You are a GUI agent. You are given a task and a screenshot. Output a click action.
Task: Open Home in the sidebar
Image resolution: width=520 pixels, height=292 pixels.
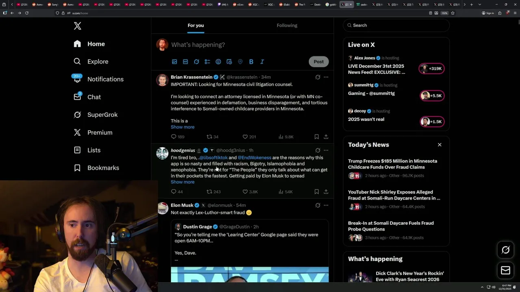[x=89, y=44]
